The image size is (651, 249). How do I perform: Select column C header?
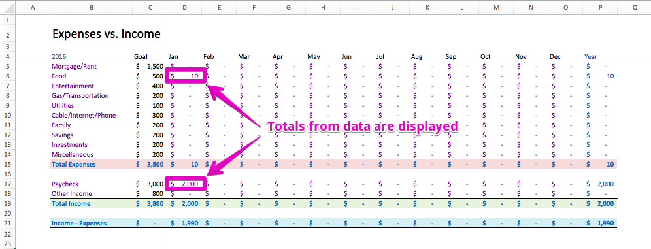coord(150,7)
